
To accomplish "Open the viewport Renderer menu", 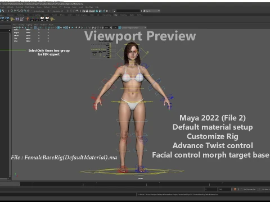I will pyautogui.click(x=43, y=25).
